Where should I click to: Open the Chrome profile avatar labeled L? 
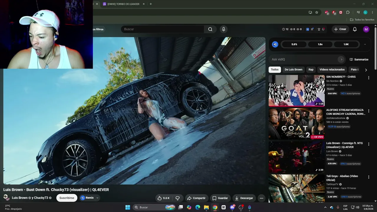[365, 12]
